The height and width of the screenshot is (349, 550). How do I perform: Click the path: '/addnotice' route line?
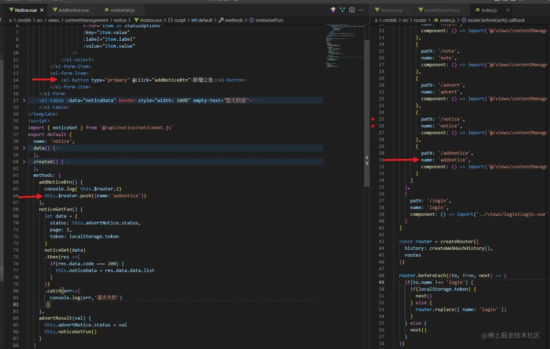click(447, 153)
